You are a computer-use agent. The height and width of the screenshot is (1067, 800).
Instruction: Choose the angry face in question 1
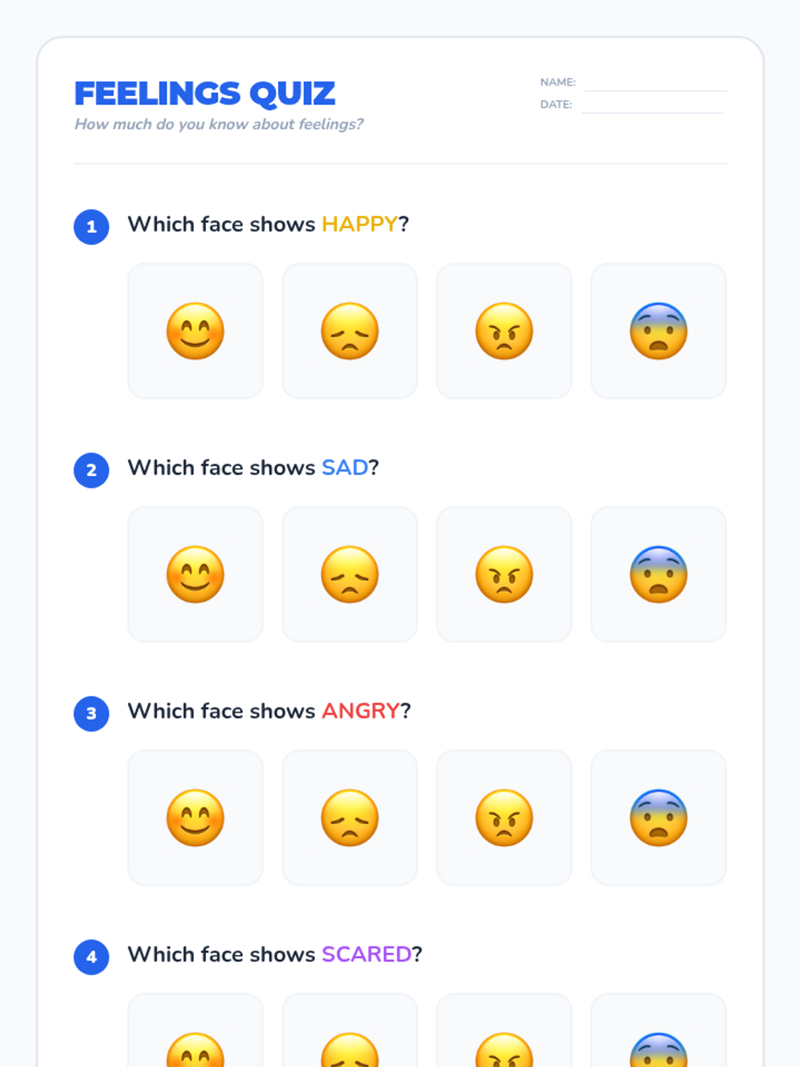[x=504, y=331]
